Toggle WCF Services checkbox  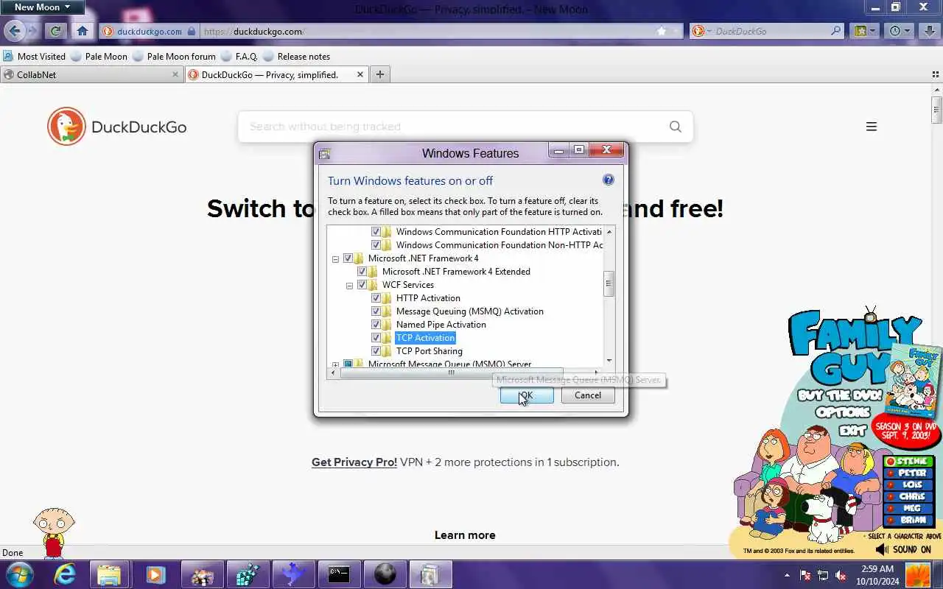coord(362,285)
